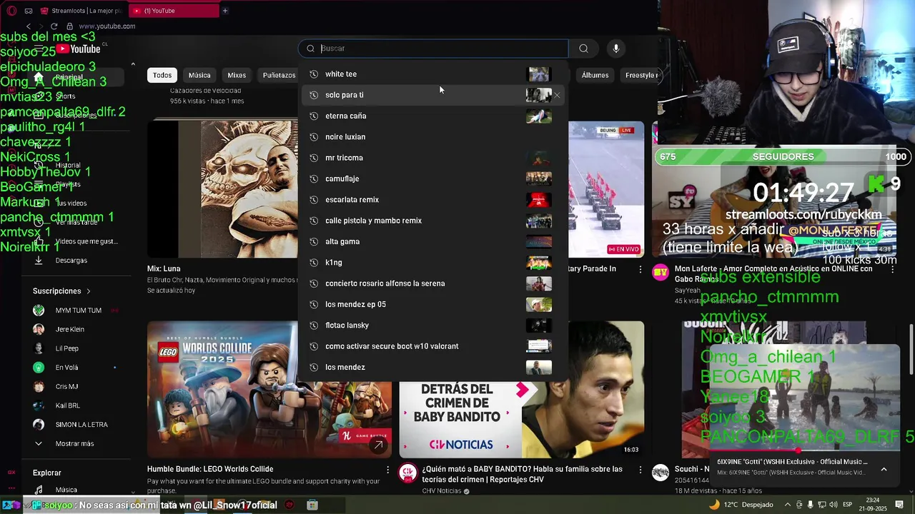
Task: Show site security lock info
Action: [x=69, y=26]
